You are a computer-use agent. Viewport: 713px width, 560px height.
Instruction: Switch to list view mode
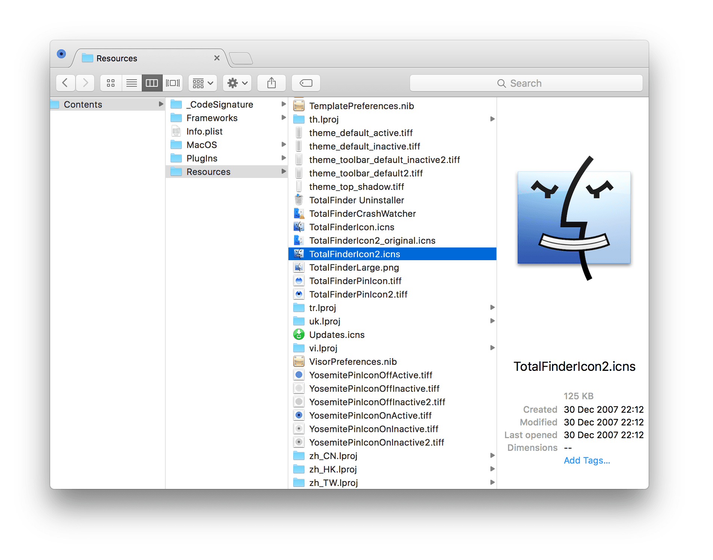131,83
